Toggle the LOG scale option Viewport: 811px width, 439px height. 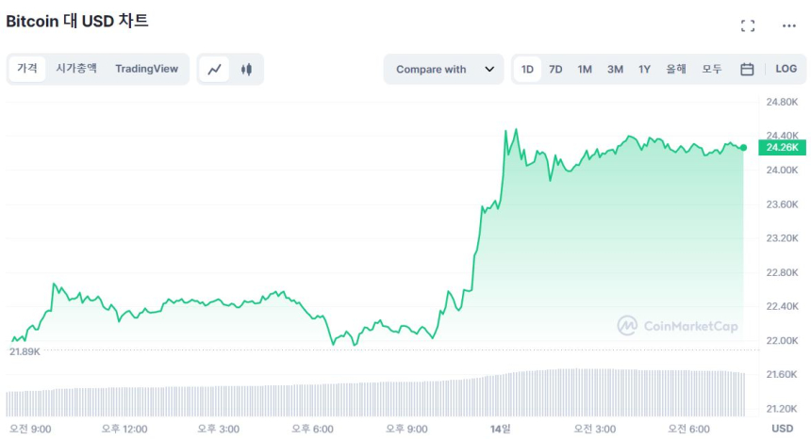pos(786,69)
